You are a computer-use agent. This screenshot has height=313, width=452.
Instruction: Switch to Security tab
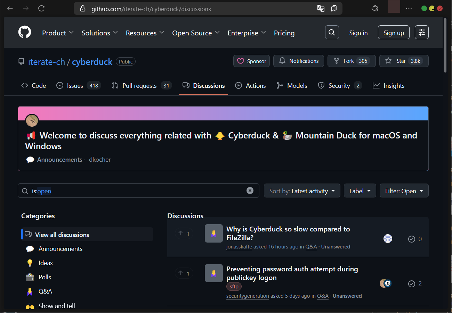point(340,85)
